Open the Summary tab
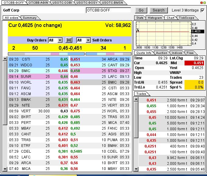Screen dimensions: 207x176 coord(29,18)
